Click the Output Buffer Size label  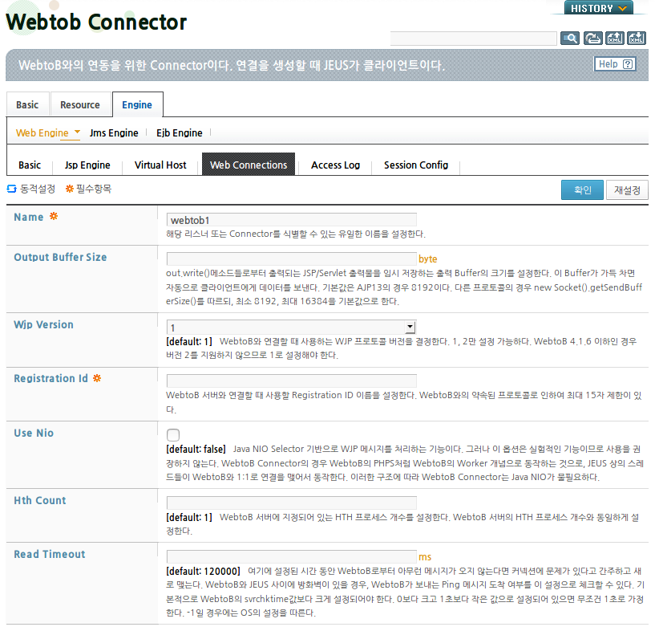[60, 257]
